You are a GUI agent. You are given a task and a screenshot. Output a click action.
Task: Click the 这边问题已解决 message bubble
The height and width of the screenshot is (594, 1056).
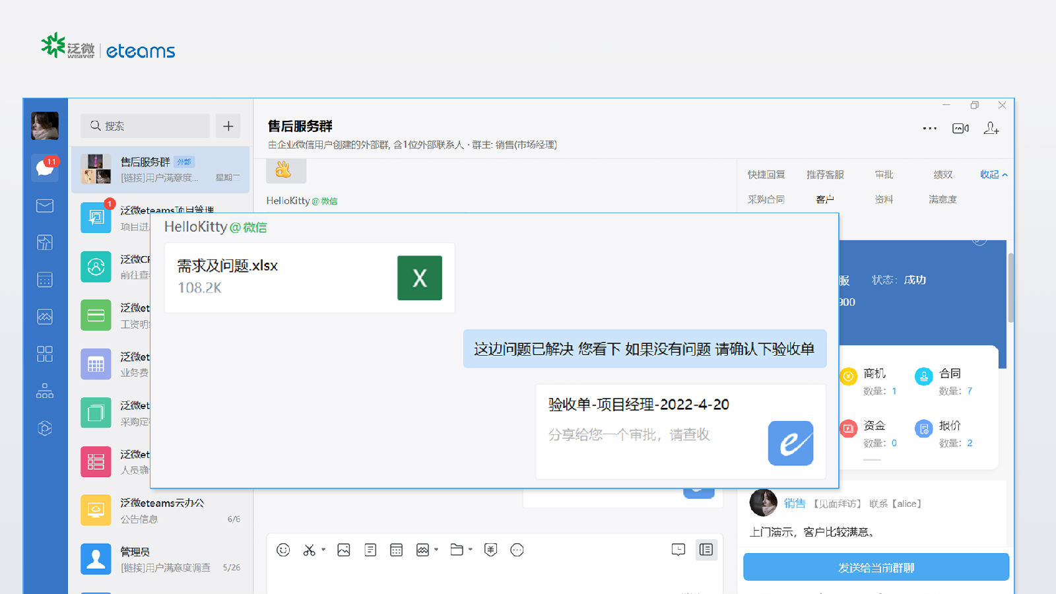tap(645, 349)
